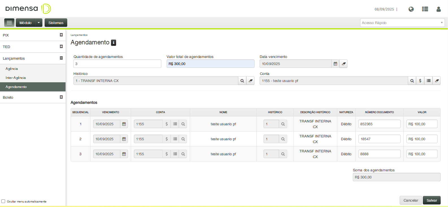The height and width of the screenshot is (207, 448).
Task: Select Inter-Agência in the sidebar
Action: 16,78
